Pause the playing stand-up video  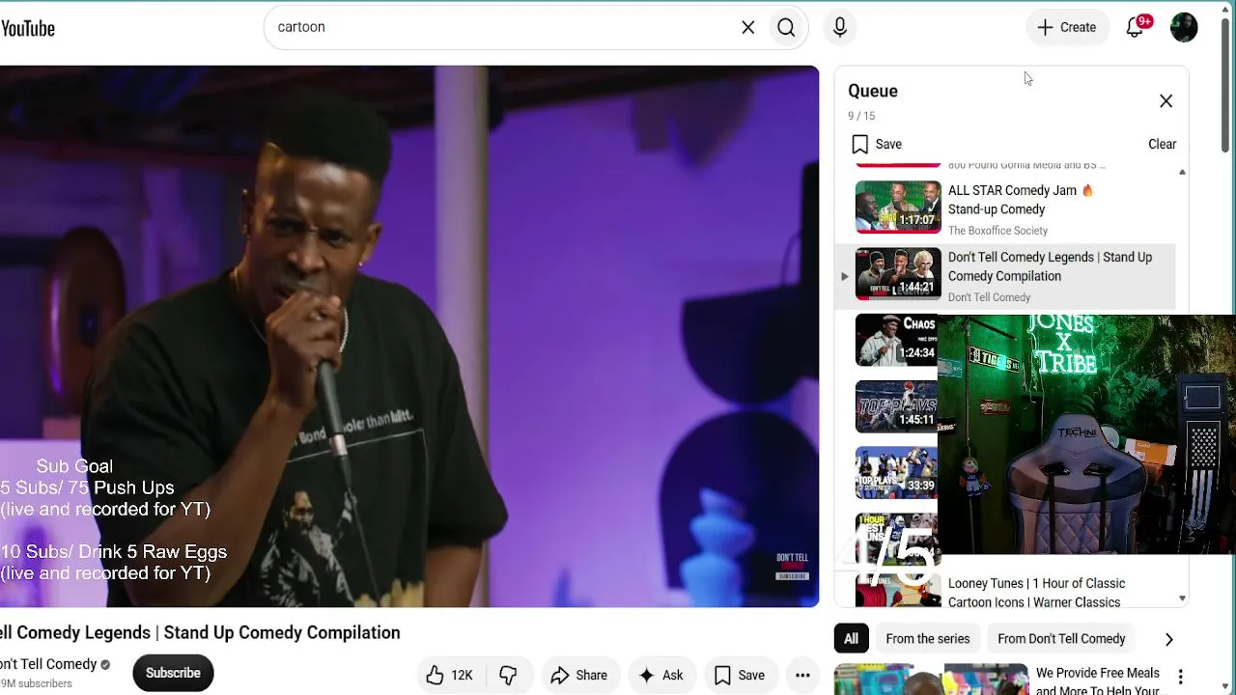409,336
